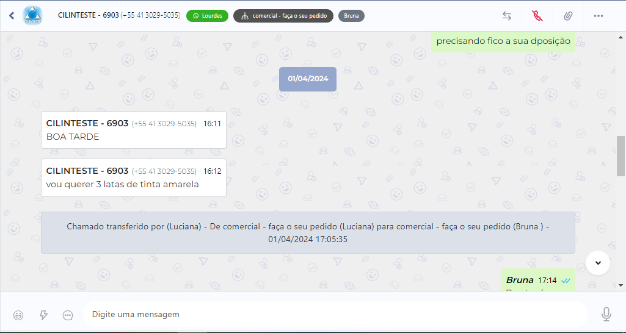Click the scrollbar up arrow
Image resolution: width=626 pixels, height=333 pixels.
coord(621,37)
